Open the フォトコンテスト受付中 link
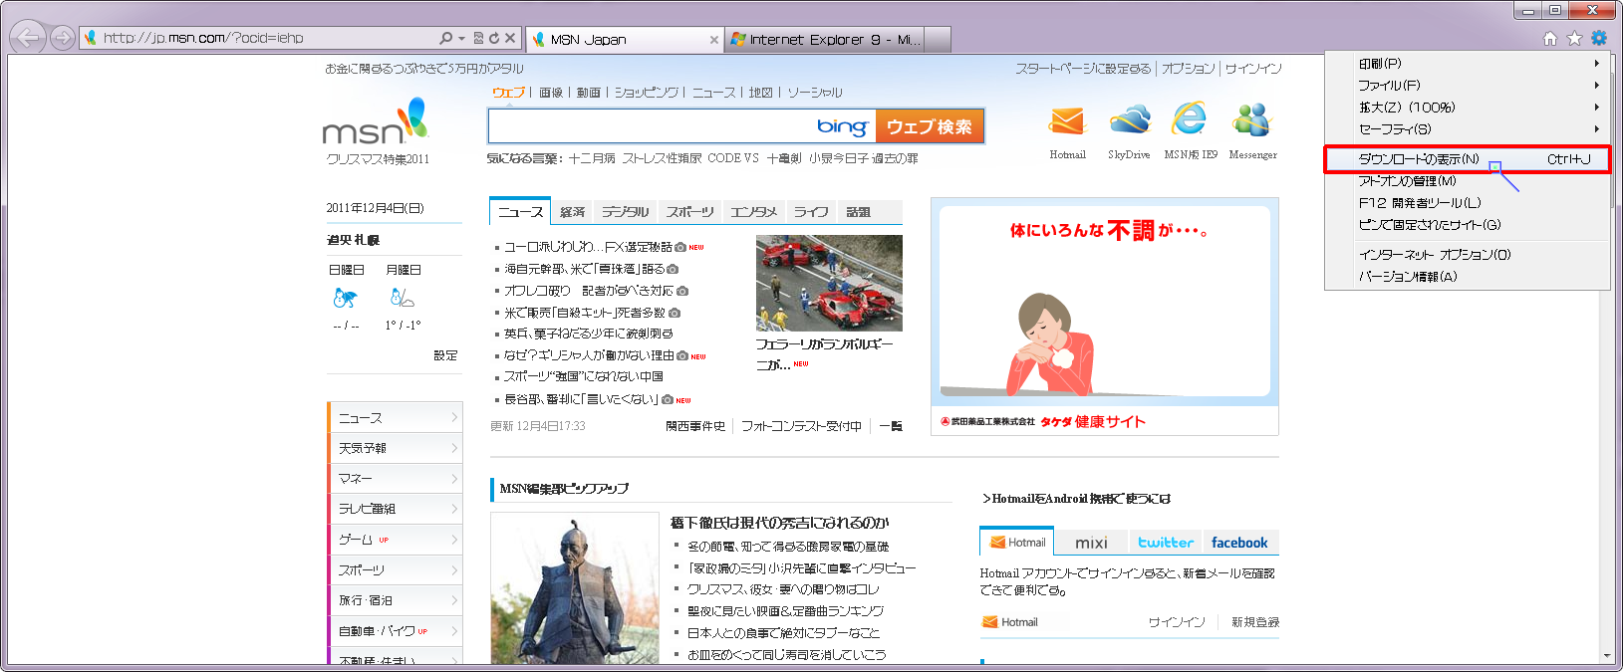 click(x=801, y=426)
